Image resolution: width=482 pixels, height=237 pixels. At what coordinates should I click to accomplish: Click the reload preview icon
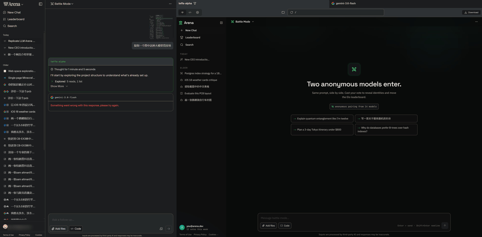[291, 12]
